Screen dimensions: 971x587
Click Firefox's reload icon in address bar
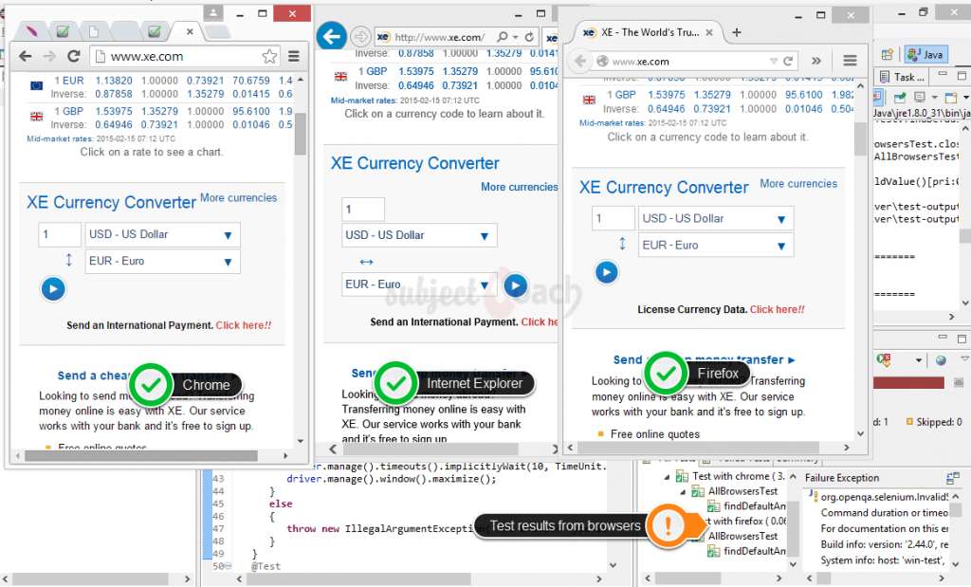[x=787, y=61]
